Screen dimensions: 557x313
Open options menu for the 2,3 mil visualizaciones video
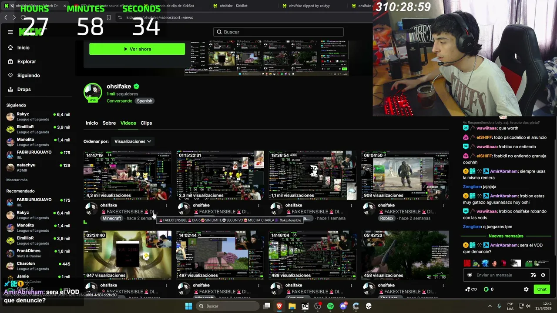259,206
